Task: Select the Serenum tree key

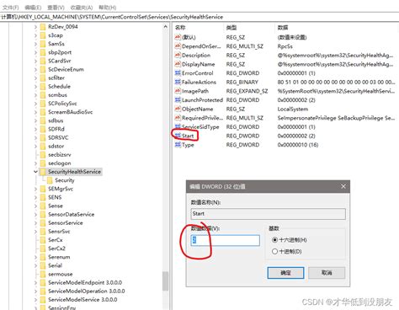Action: tap(59, 257)
